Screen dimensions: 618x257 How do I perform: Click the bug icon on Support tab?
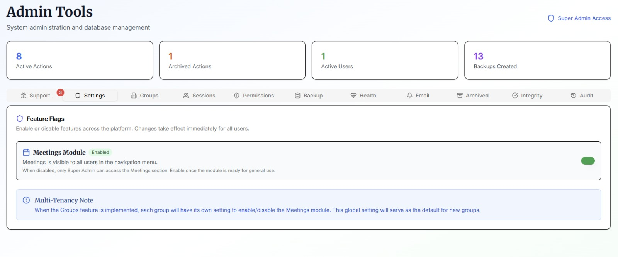pyautogui.click(x=24, y=96)
